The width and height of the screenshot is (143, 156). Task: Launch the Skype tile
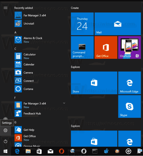[x=129, y=106]
